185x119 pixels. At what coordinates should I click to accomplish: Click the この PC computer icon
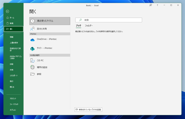tap(32, 60)
